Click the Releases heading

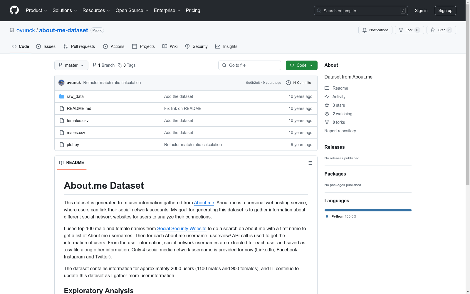pyautogui.click(x=335, y=147)
